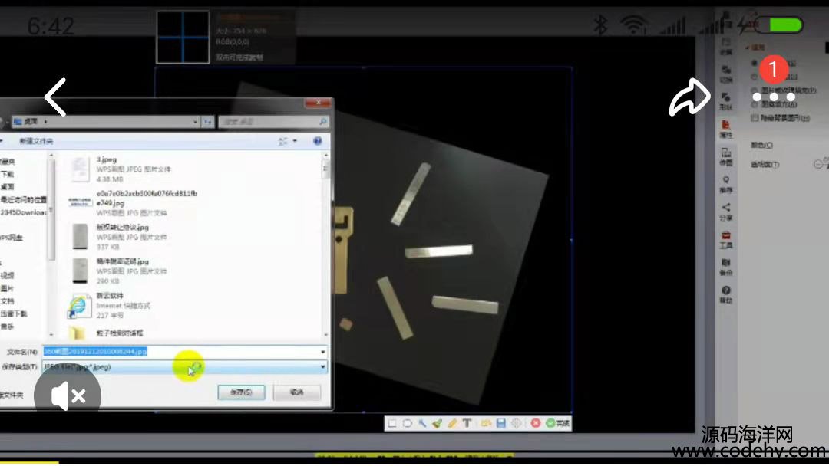829x466 pixels.
Task: Select WPS网盘 in sidebar
Action: [12, 238]
